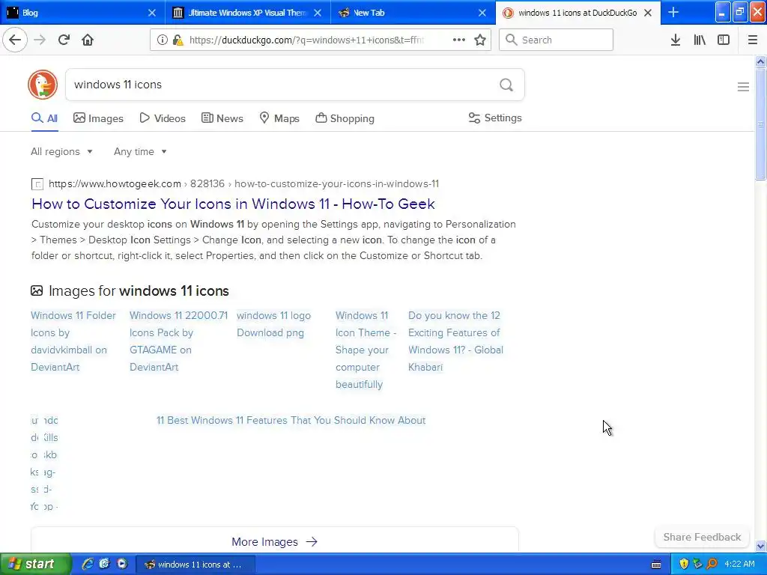Close the Ultimate Windows XP Visual Theme tab
Viewport: 767px width, 575px height.
(318, 13)
